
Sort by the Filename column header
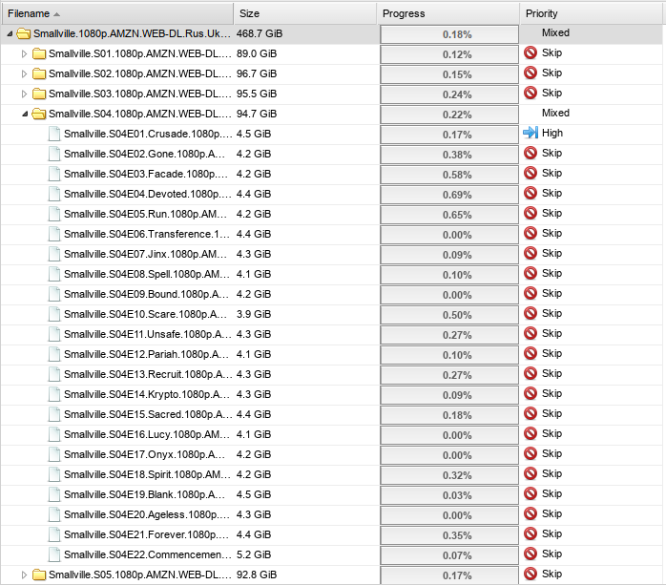117,13
